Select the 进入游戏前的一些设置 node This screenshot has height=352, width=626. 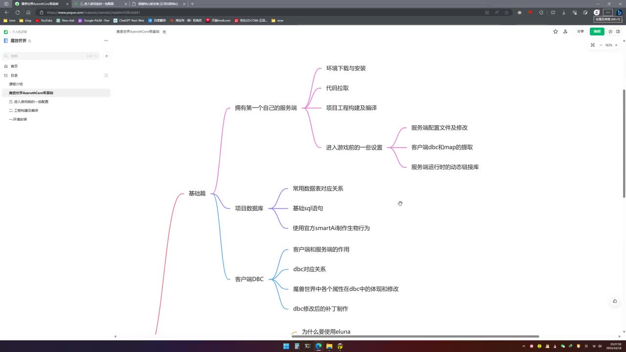(354, 148)
